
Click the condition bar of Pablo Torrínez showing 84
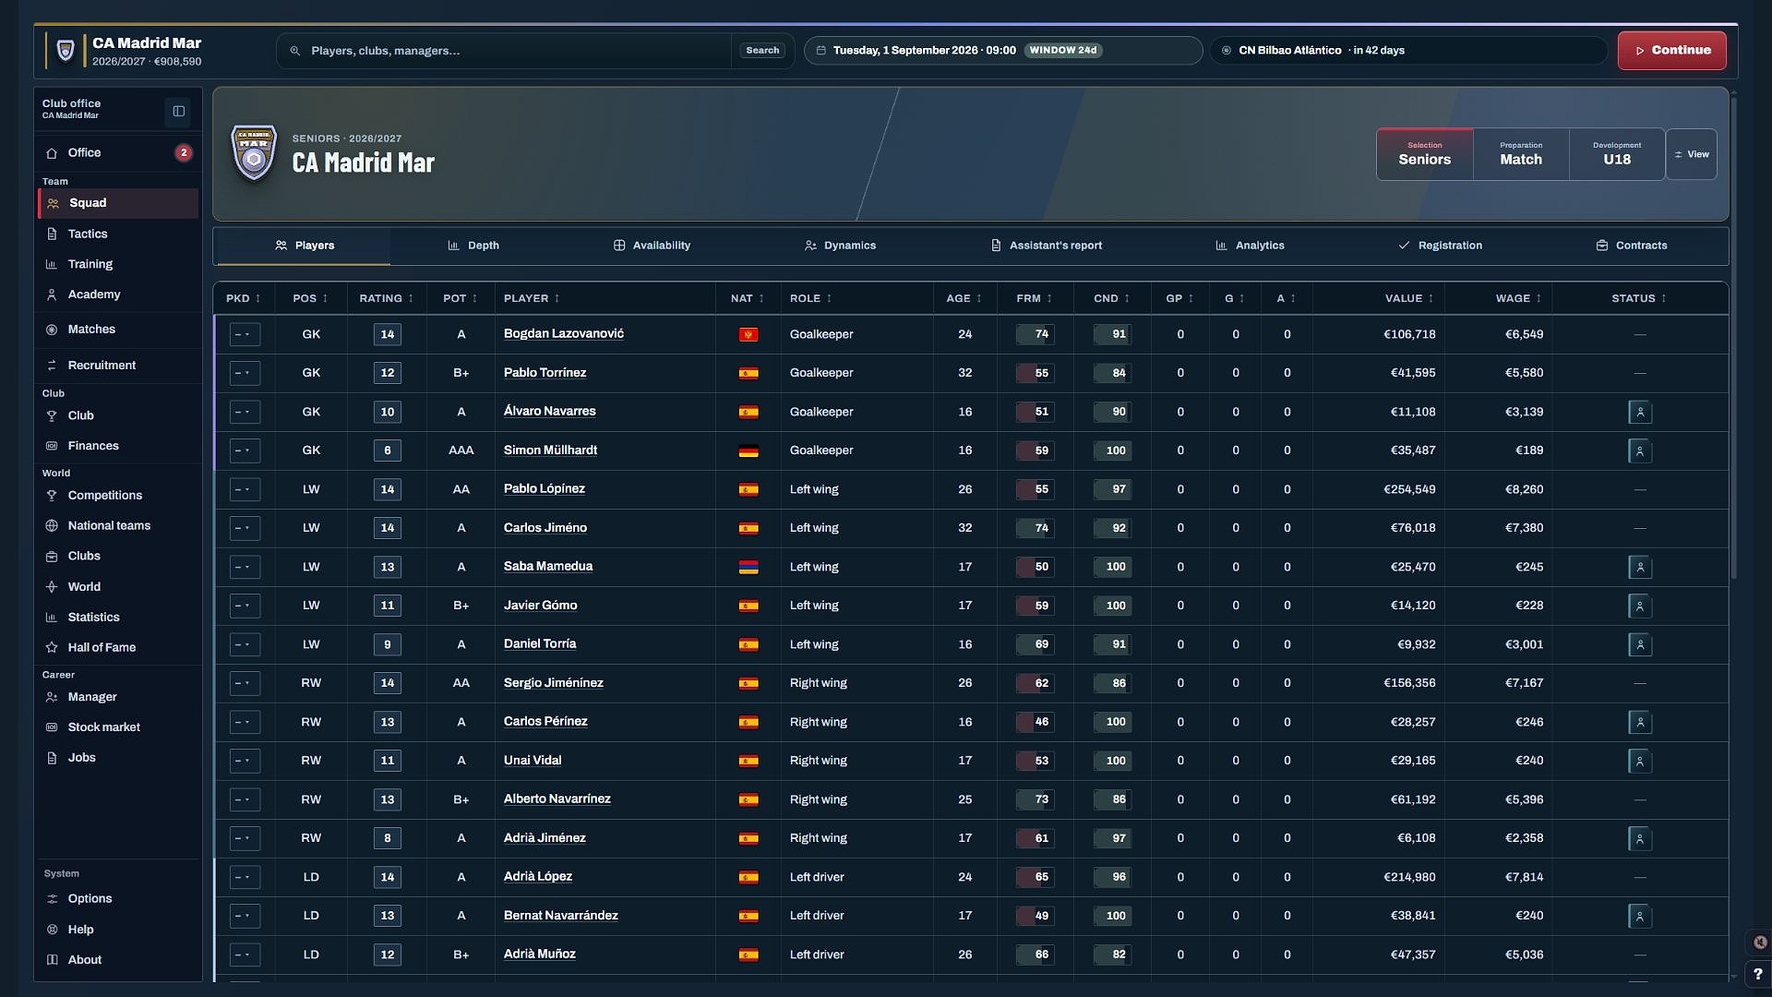point(1112,373)
